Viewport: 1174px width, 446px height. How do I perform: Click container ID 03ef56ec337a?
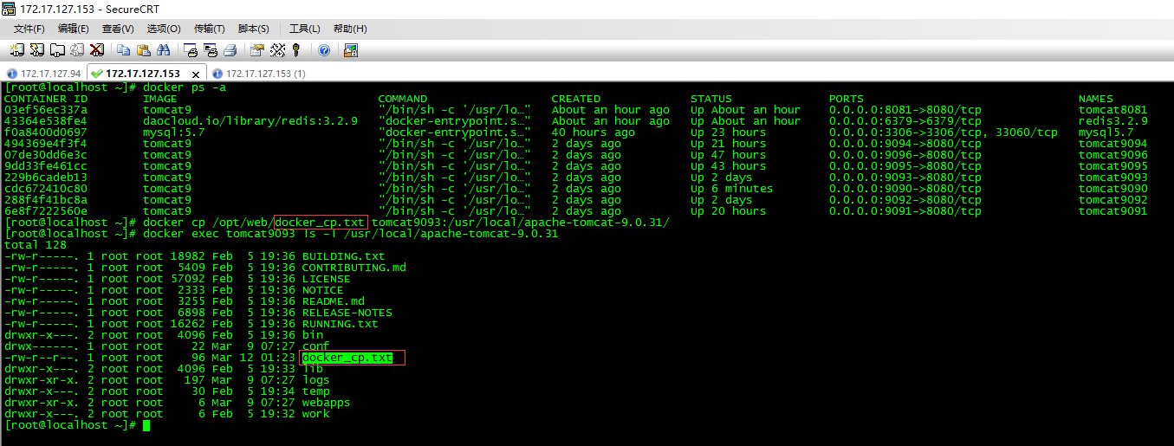pyautogui.click(x=46, y=110)
